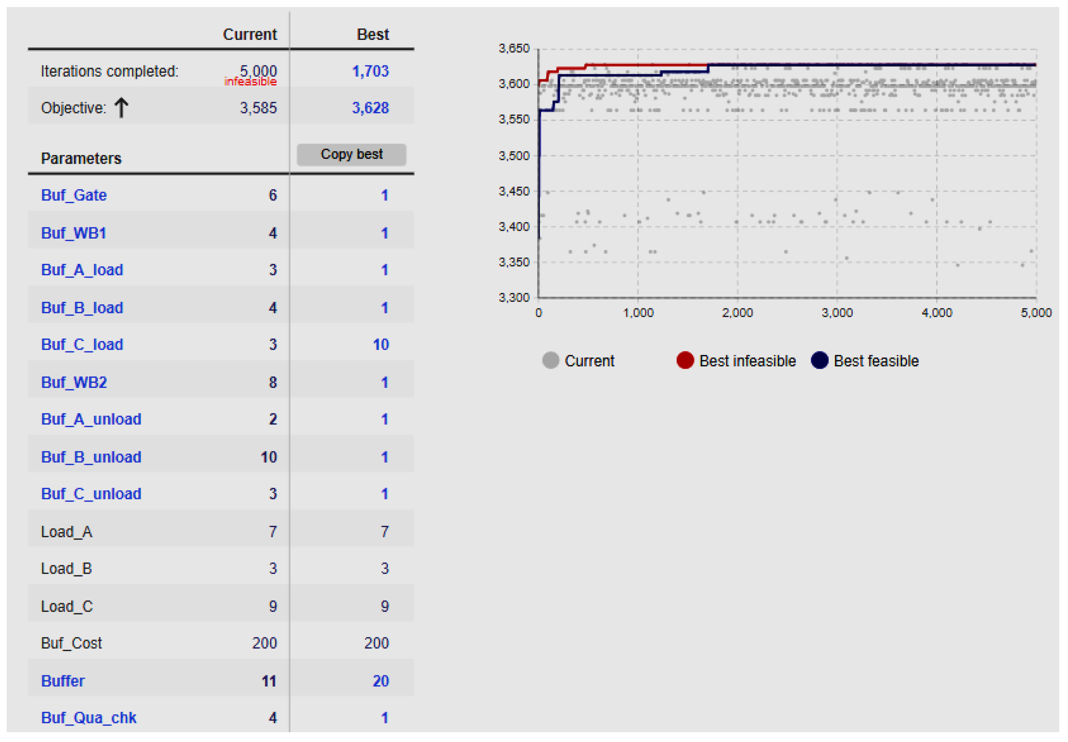
Task: Select the Buf_Qua_chk parameter link
Action: pos(88,718)
